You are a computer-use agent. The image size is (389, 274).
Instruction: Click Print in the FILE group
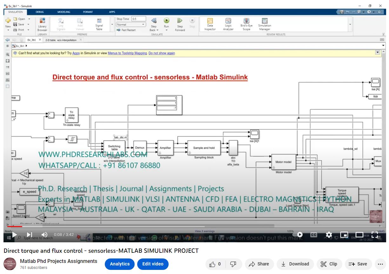(19, 30)
